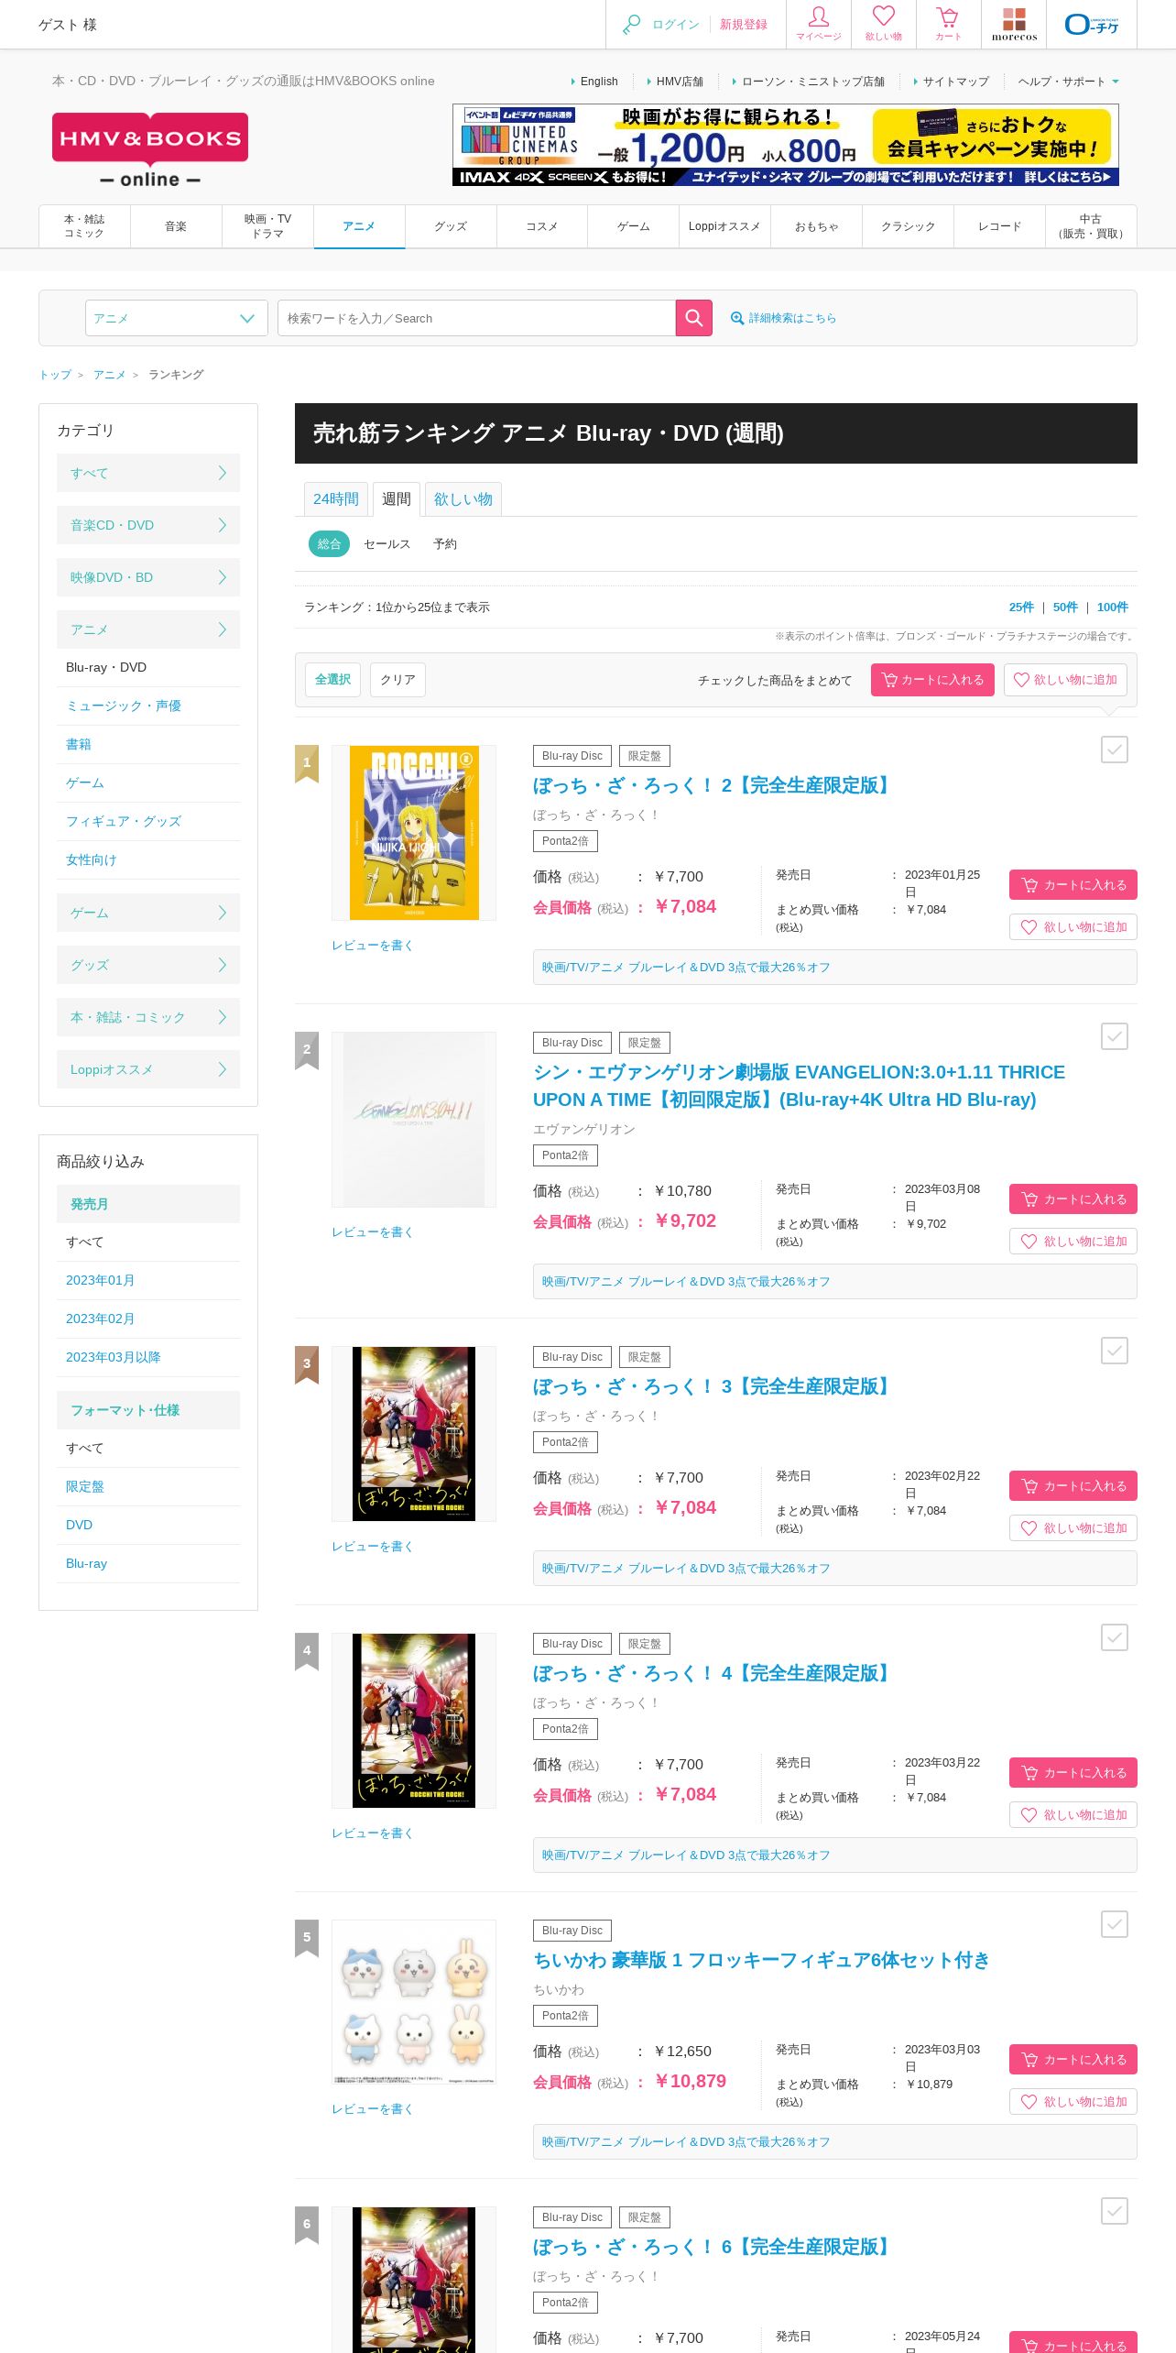Add Evangelion 3.0+1.11 to cart
Screen dimensions: 1176x2353
point(1073,1199)
